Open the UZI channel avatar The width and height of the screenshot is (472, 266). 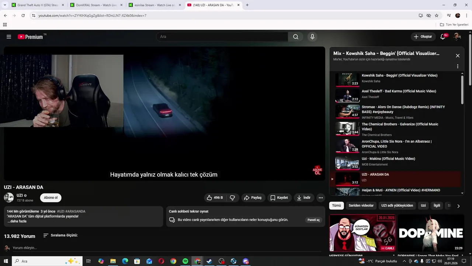tap(9, 198)
